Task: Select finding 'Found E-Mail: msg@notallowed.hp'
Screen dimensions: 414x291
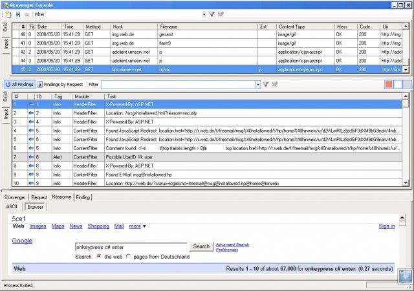Action: (207, 175)
